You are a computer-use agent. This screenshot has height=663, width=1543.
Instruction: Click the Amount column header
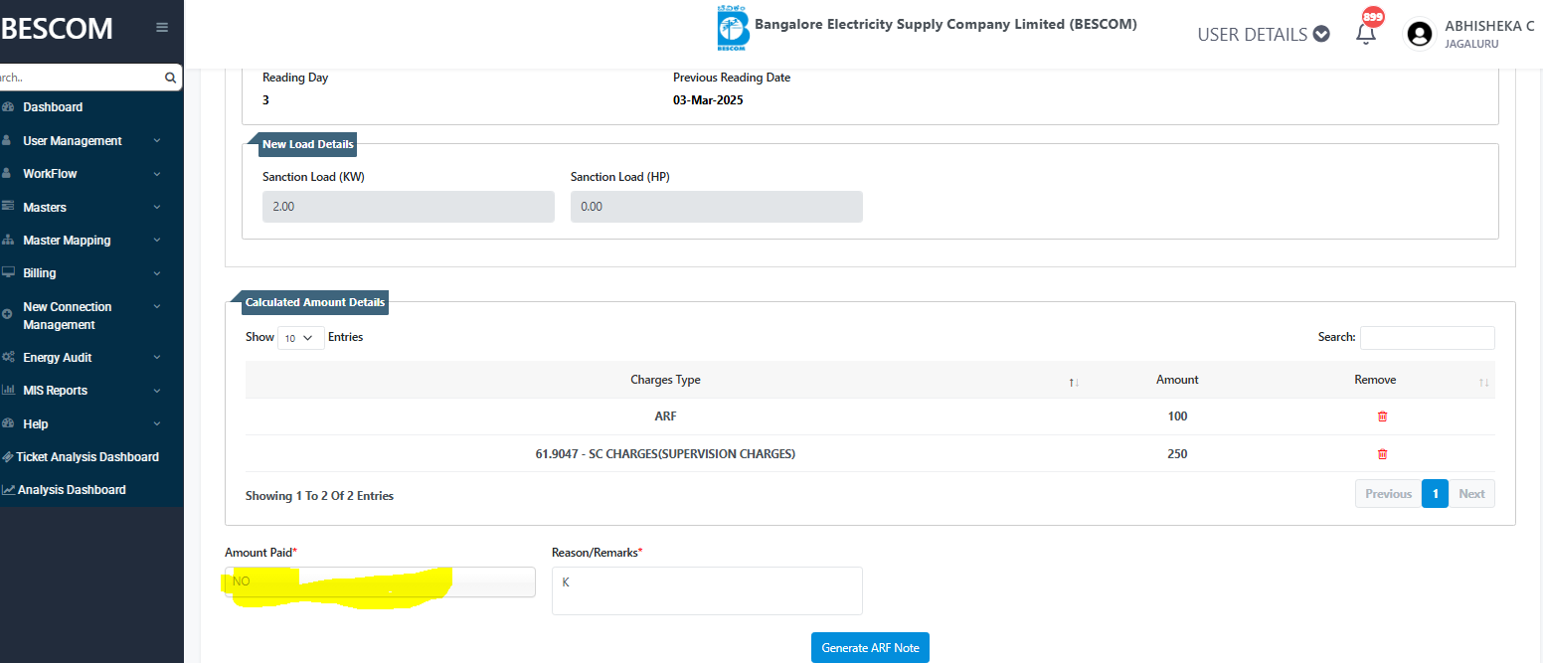1177,380
